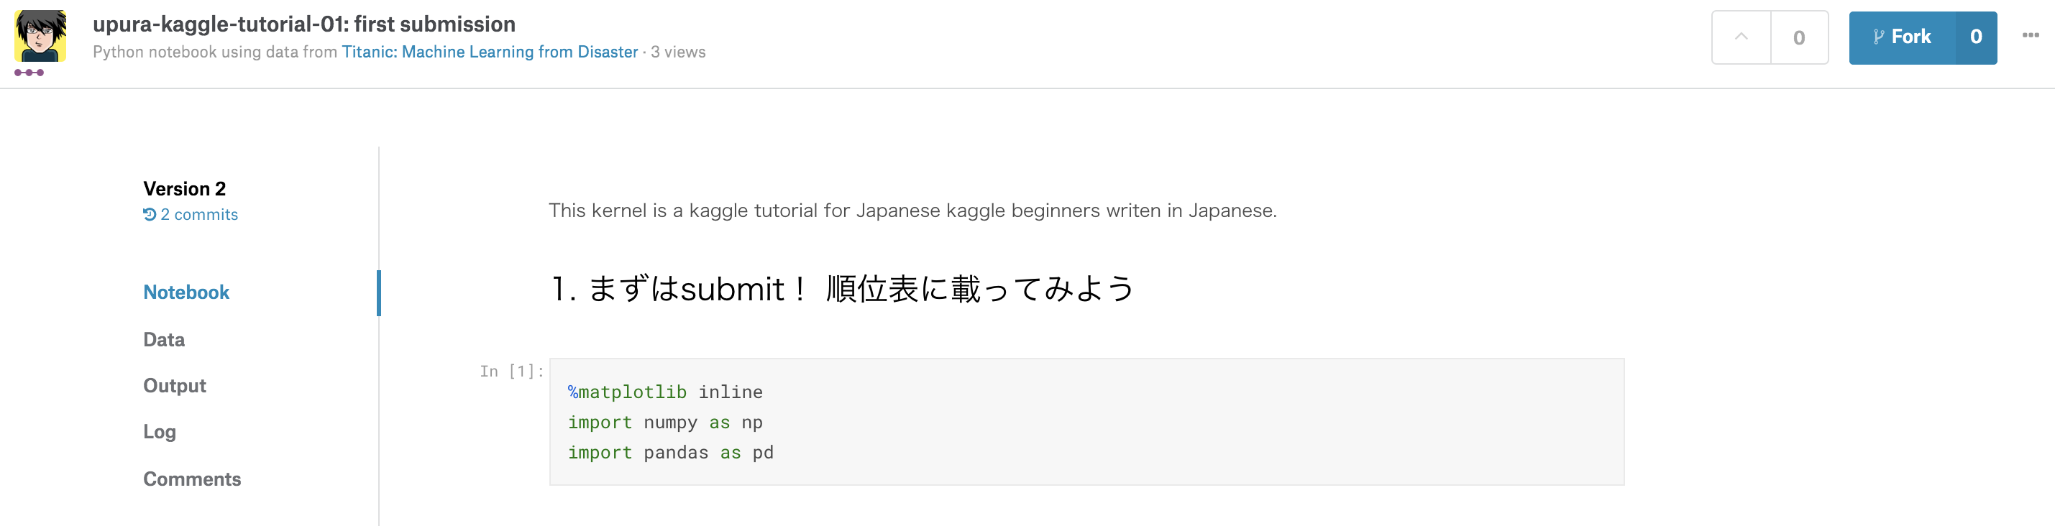The height and width of the screenshot is (526, 2055).
Task: Click the kernel title text
Action: 305,23
